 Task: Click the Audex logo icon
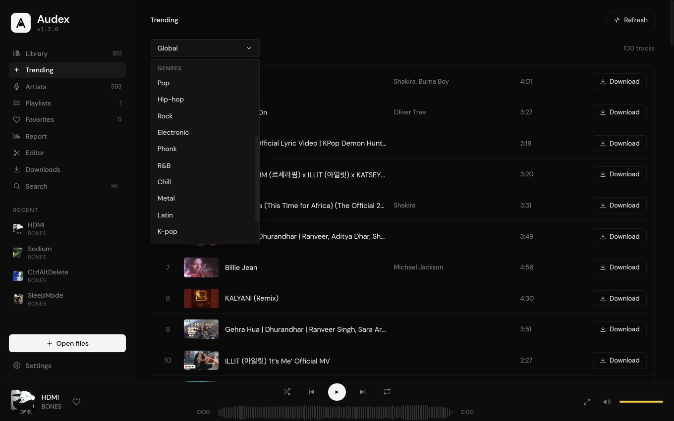21,23
